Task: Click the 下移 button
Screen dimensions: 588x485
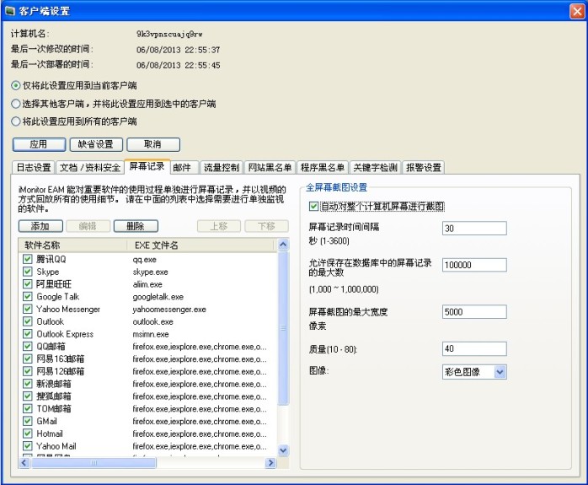Action: pyautogui.click(x=267, y=226)
